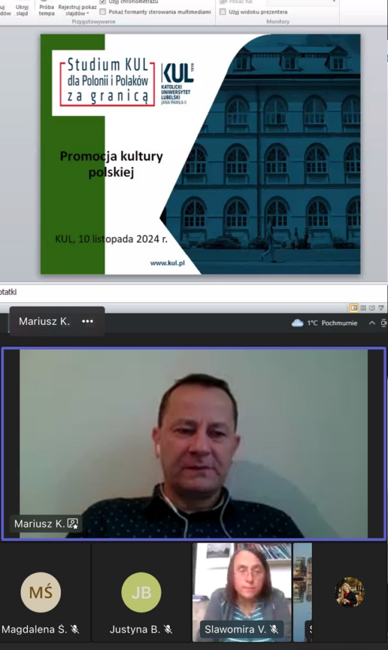Start Próba tempa rehearsal timing
The image size is (388, 650).
(46, 10)
